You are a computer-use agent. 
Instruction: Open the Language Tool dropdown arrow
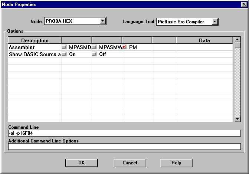(x=215, y=22)
